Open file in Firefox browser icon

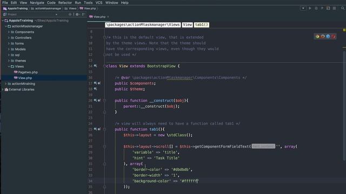[x=323, y=37]
